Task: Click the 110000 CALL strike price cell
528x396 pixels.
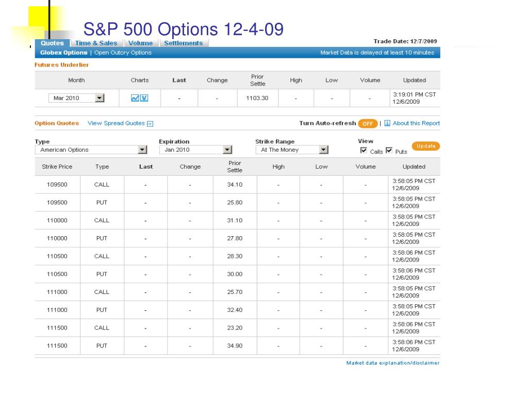Action: pyautogui.click(x=57, y=220)
